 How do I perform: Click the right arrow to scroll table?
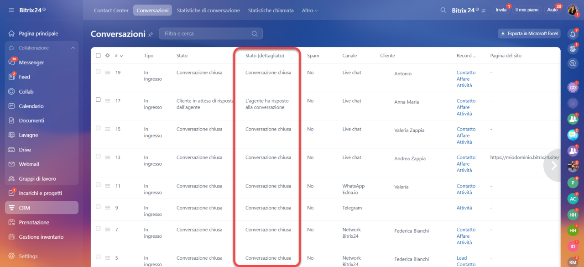554,165
